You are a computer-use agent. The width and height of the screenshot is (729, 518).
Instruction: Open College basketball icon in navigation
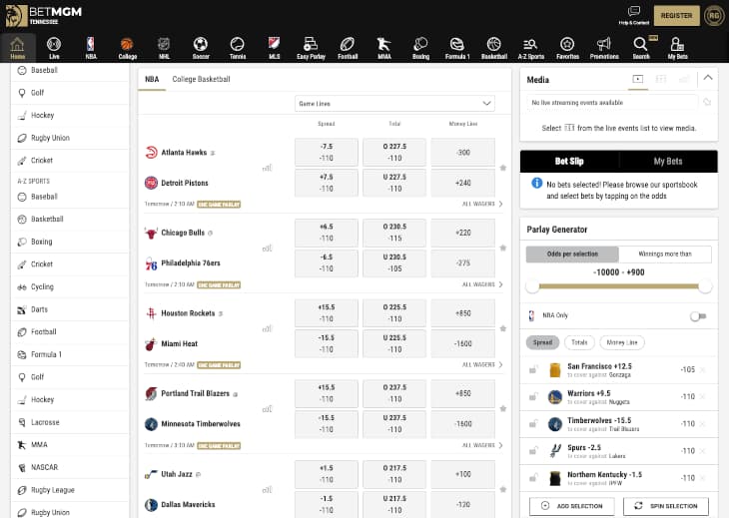pos(127,48)
